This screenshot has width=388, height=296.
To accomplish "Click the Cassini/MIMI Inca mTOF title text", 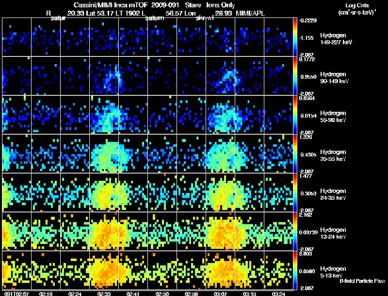I will point(111,5).
